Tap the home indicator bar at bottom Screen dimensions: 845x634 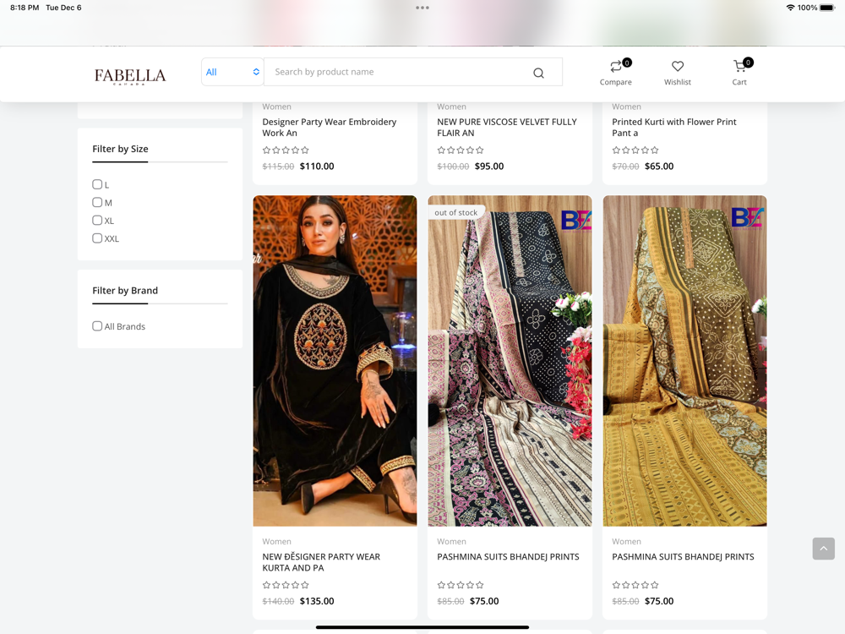coord(422,627)
